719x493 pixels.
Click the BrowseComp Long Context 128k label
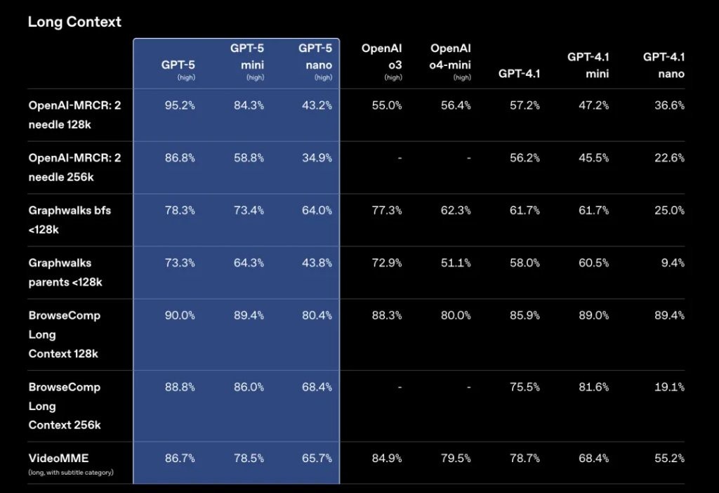(65, 334)
